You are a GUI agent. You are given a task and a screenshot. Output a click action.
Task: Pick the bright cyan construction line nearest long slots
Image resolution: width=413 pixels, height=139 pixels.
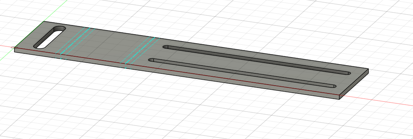coord(140,51)
